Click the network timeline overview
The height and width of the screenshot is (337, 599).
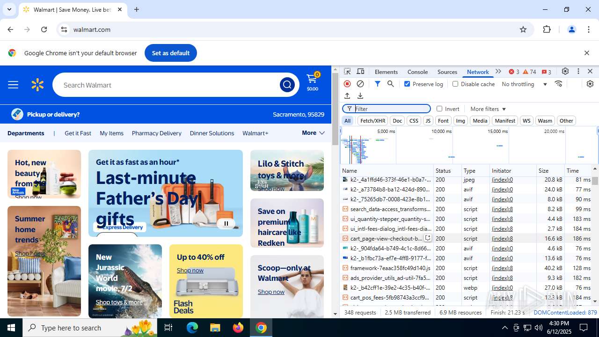coord(469,145)
